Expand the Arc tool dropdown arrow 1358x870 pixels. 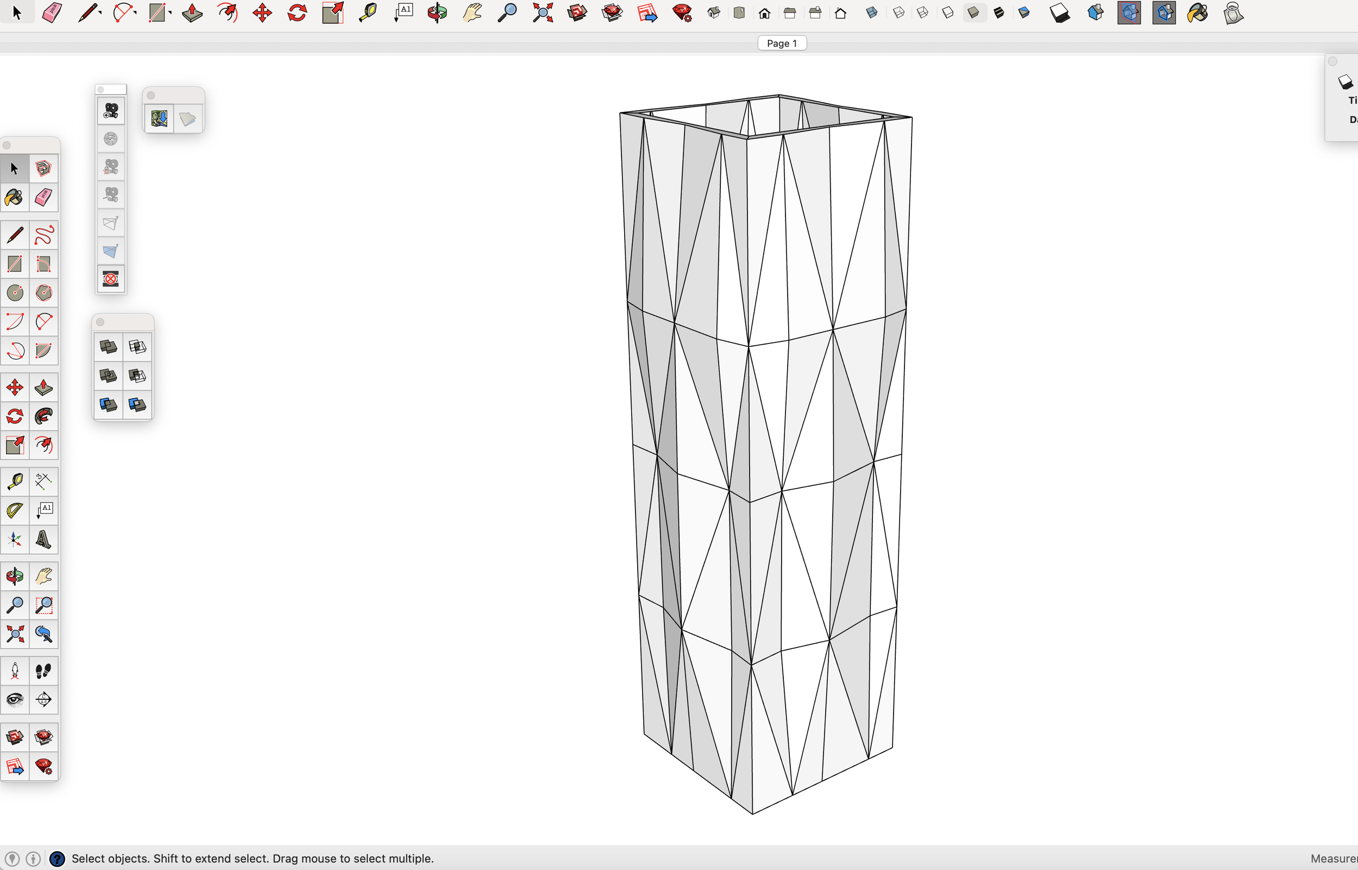point(135,12)
